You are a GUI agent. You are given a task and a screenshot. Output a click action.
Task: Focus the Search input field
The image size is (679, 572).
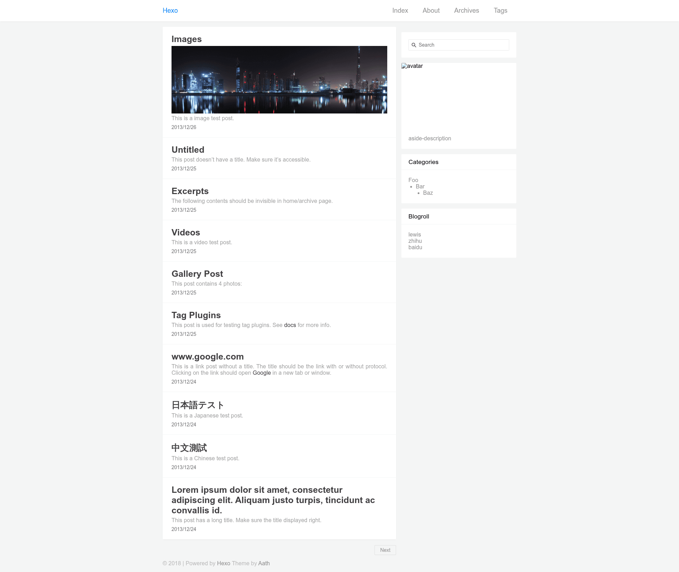(x=459, y=45)
